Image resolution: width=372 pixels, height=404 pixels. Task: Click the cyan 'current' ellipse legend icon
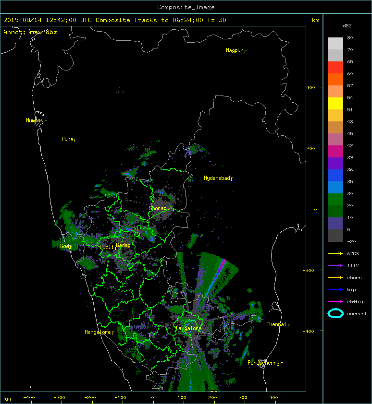[x=335, y=314]
